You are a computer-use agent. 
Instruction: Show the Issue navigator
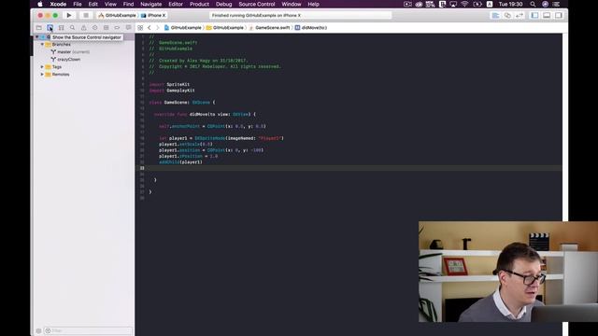pyautogui.click(x=83, y=28)
